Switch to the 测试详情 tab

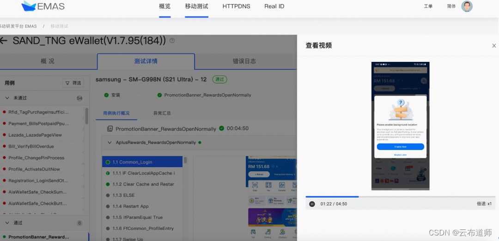pyautogui.click(x=146, y=61)
